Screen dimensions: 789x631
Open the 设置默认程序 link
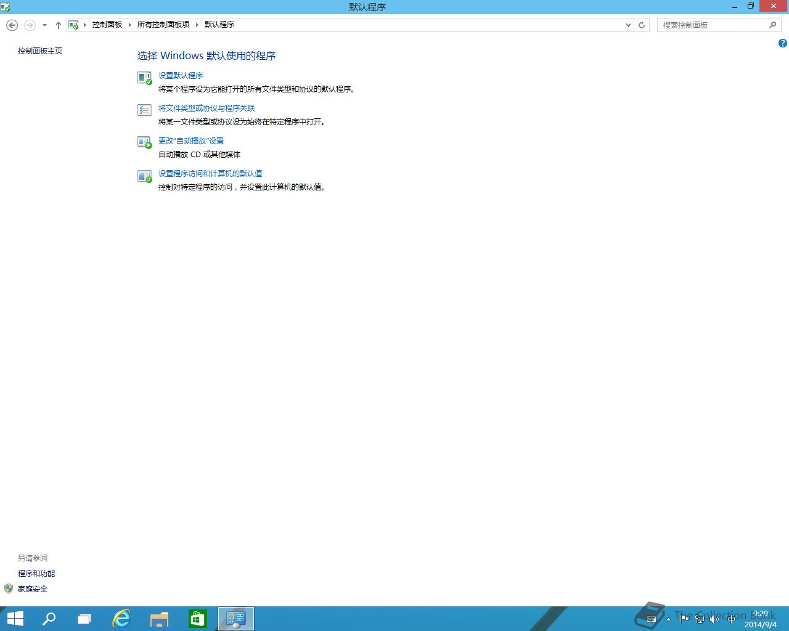point(181,75)
